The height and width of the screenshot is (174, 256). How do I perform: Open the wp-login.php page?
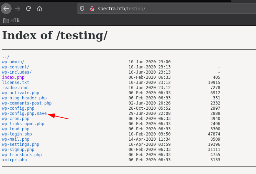tap(17, 134)
